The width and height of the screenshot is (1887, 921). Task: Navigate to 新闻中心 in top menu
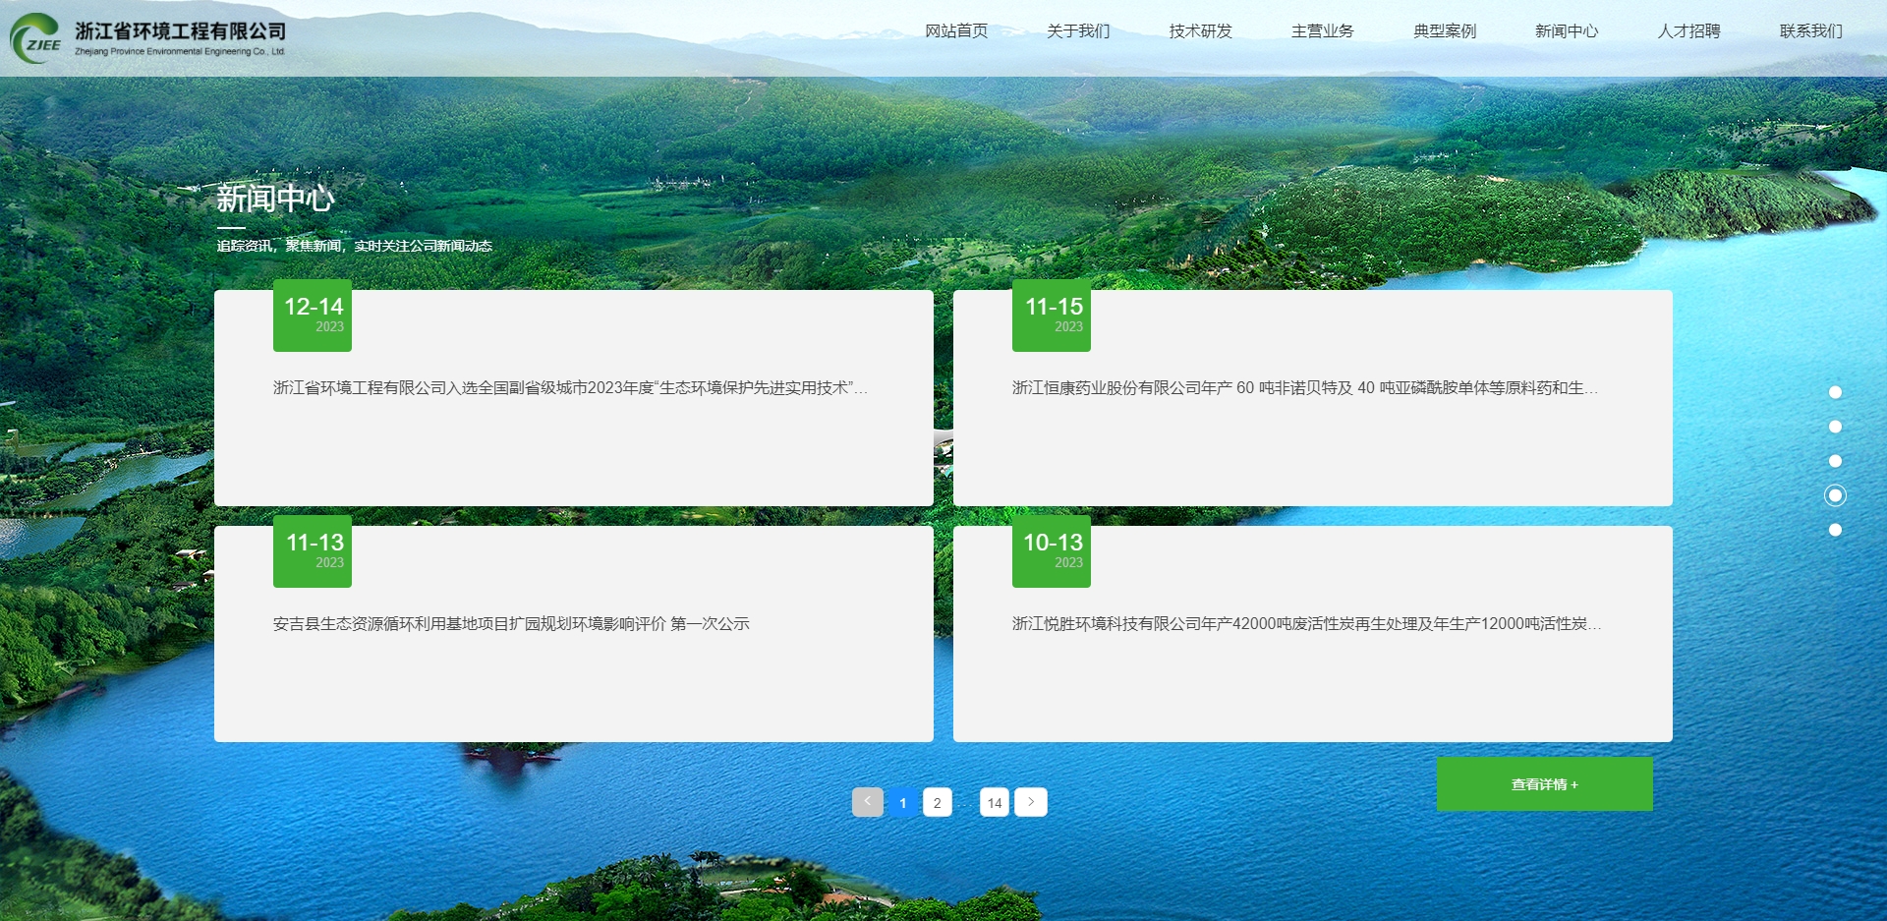click(x=1567, y=31)
